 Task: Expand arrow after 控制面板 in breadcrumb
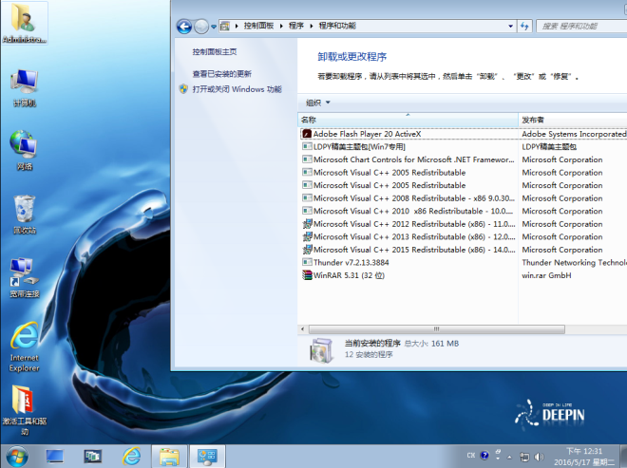[281, 26]
